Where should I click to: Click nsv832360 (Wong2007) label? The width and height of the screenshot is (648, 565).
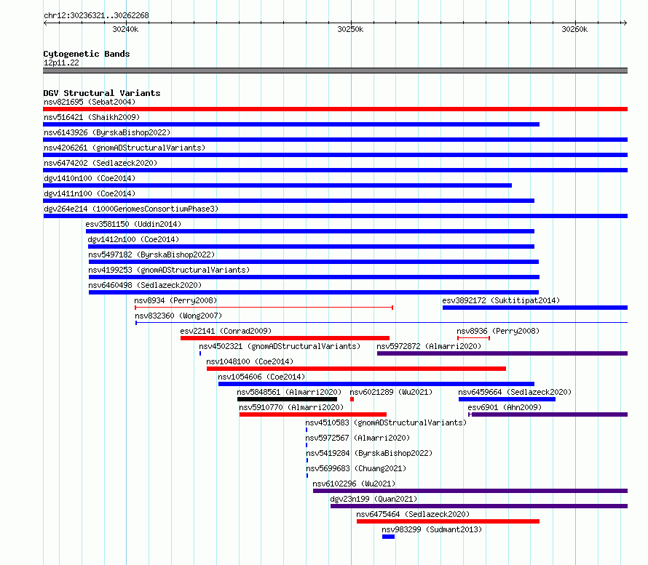[178, 316]
